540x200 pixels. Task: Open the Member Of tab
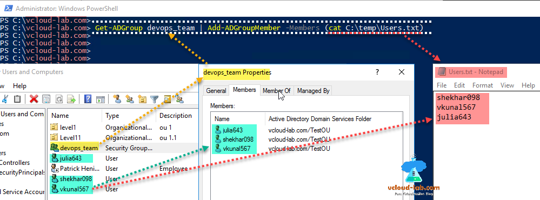[277, 90]
